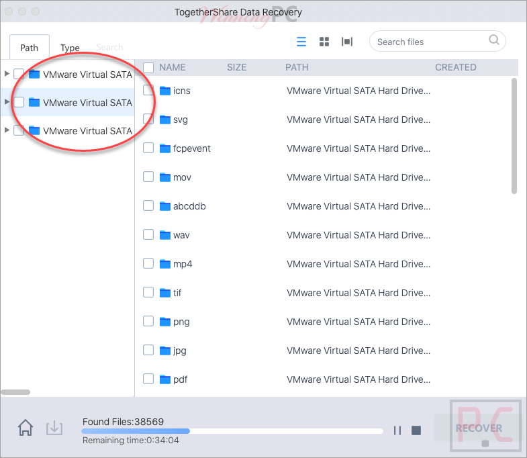Check the icns folder checkbox

click(x=148, y=90)
